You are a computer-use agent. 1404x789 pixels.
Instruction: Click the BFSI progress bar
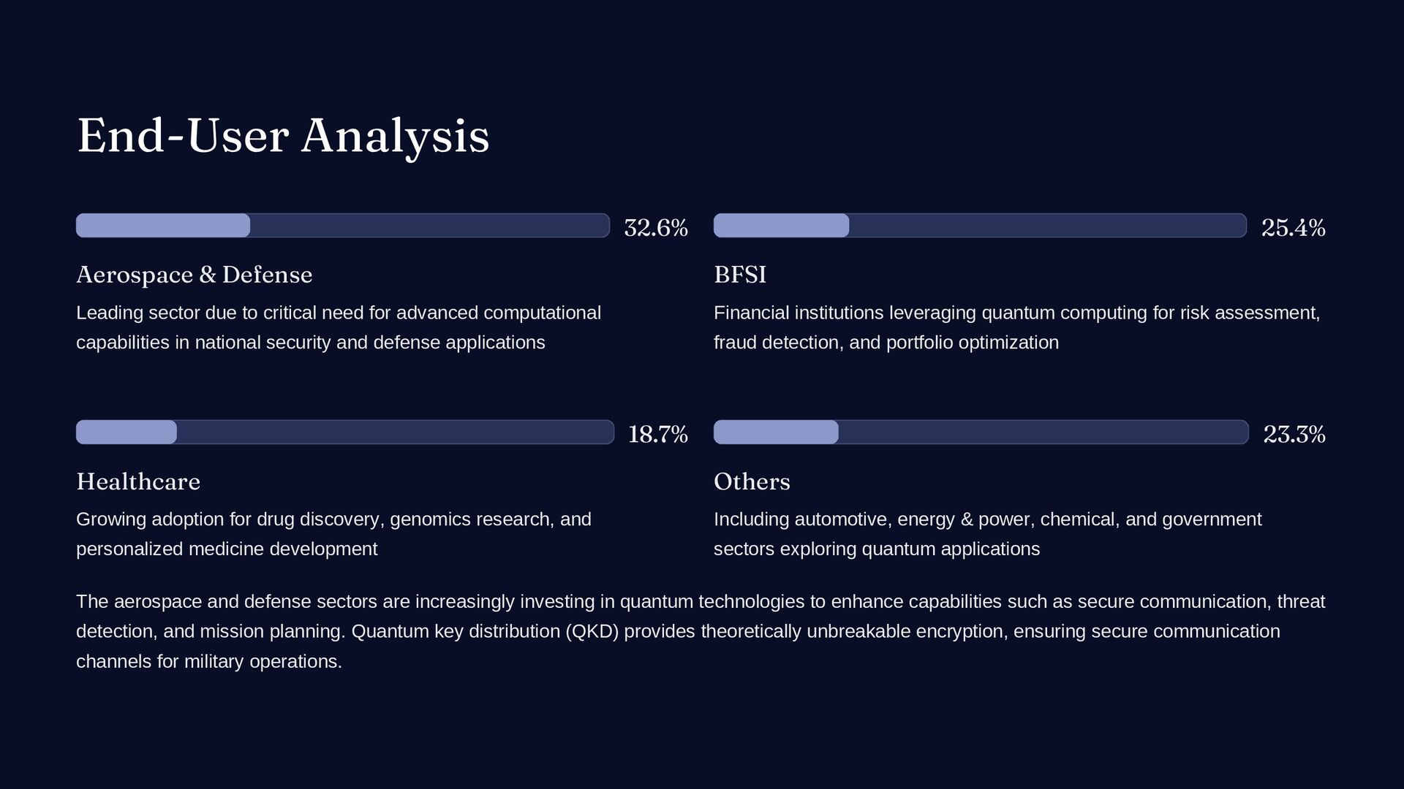pos(980,225)
